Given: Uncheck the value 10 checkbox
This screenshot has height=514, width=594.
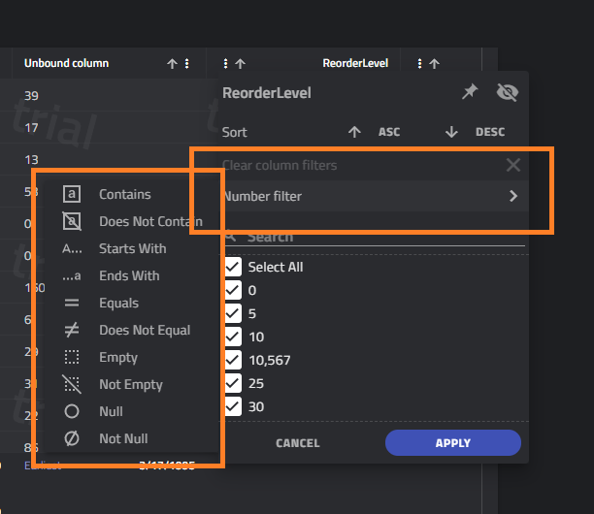Looking at the screenshot, I should pyautogui.click(x=232, y=337).
